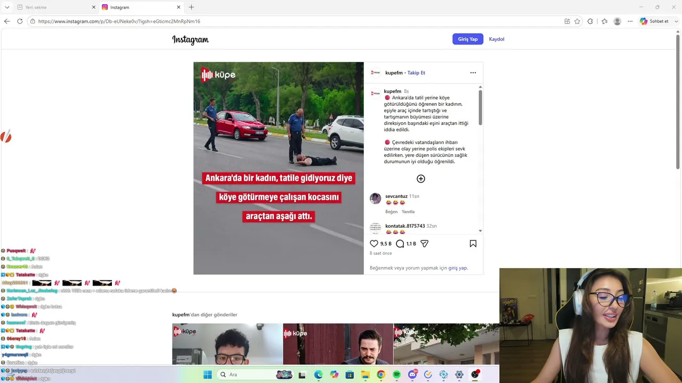
Task: Open the post's three-dot more options
Action: coord(473,73)
